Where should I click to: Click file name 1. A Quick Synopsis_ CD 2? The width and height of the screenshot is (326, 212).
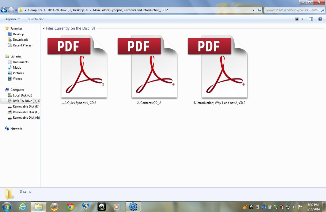pos(79,103)
